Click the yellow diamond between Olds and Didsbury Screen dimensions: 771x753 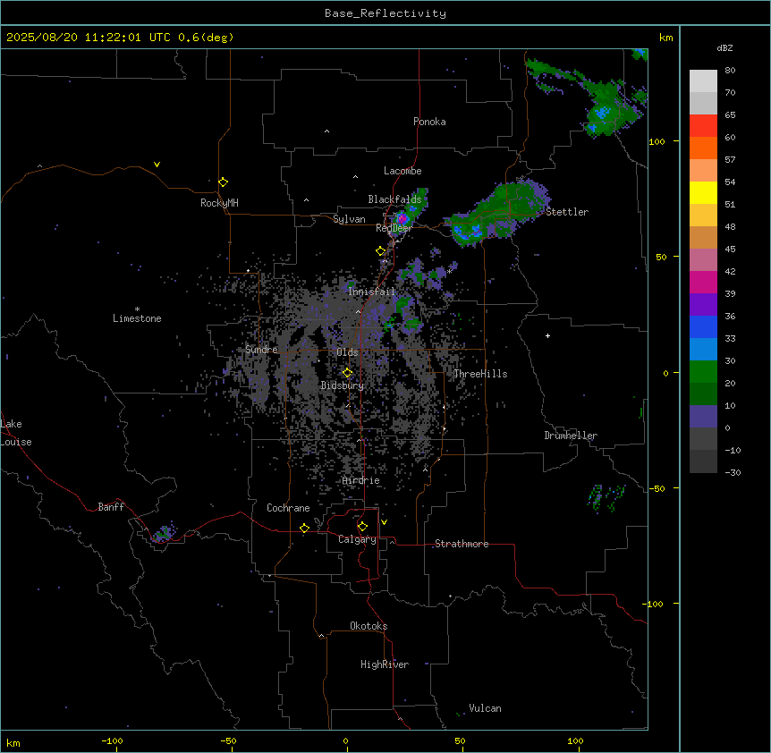coord(347,373)
